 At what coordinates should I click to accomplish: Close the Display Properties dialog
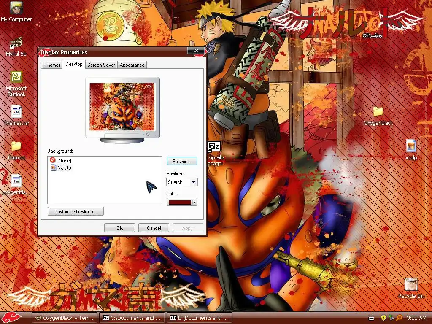196,50
